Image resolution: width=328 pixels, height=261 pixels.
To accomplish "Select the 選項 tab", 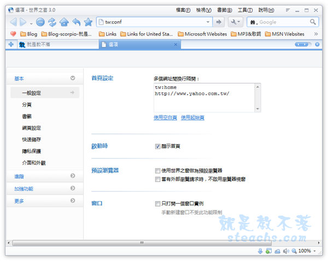I will pyautogui.click(x=140, y=44).
